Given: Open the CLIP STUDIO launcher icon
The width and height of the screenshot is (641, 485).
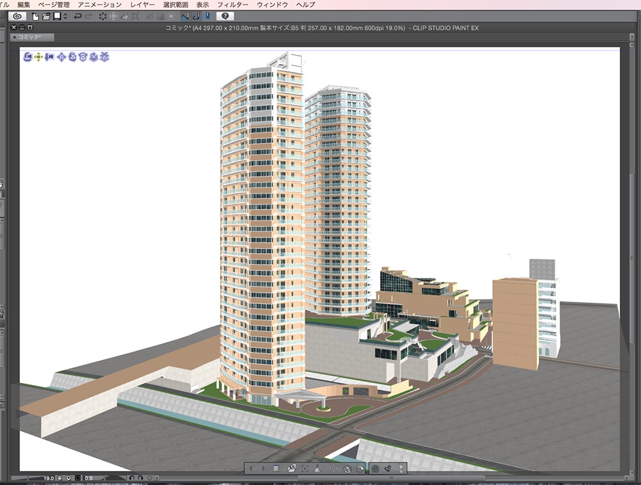Looking at the screenshot, I should pos(17,16).
